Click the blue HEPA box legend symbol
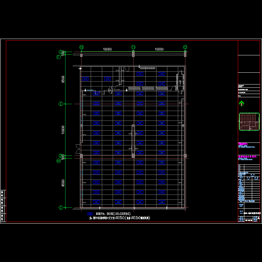 tap(90, 214)
